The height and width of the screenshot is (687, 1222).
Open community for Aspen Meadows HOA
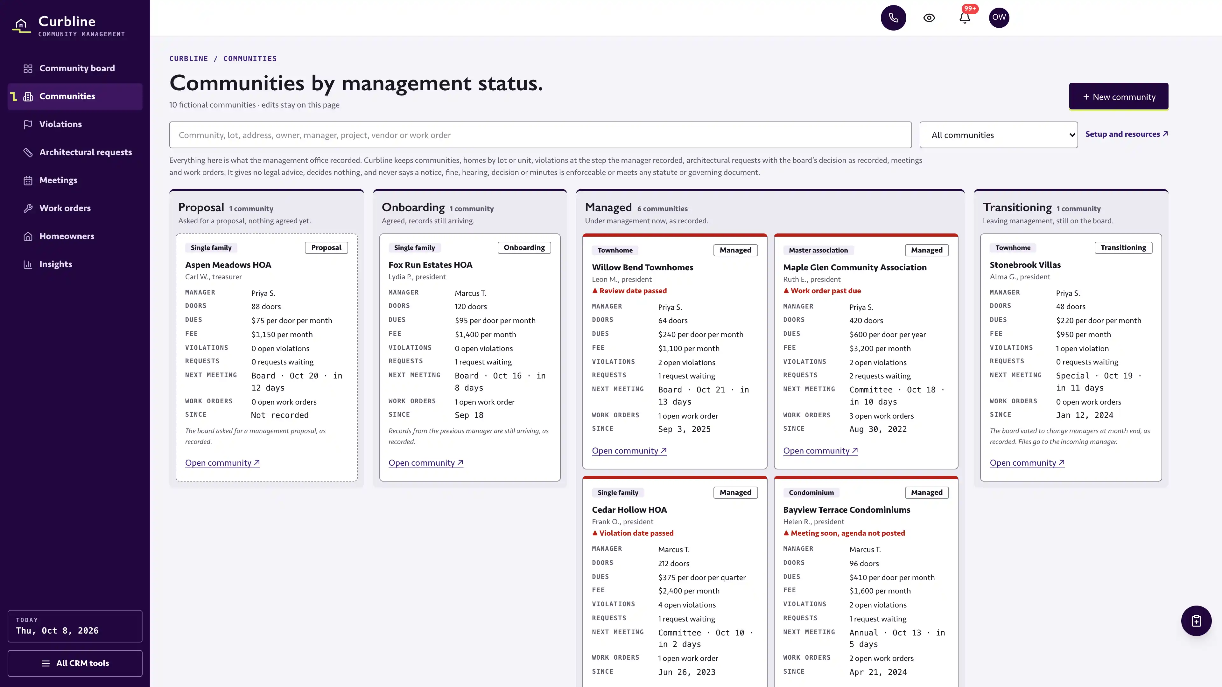pyautogui.click(x=222, y=463)
